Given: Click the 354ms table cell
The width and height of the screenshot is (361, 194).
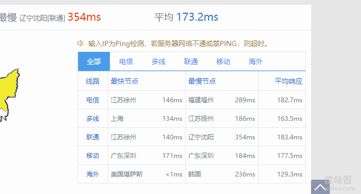Looking at the screenshot, I should [245, 137].
